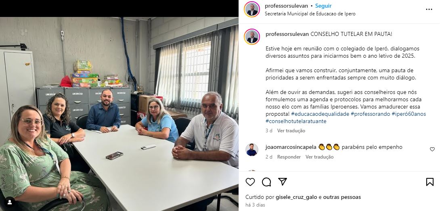Open joaomarcosincapela's avatar
Image resolution: width=440 pixels, height=211 pixels.
click(x=252, y=150)
